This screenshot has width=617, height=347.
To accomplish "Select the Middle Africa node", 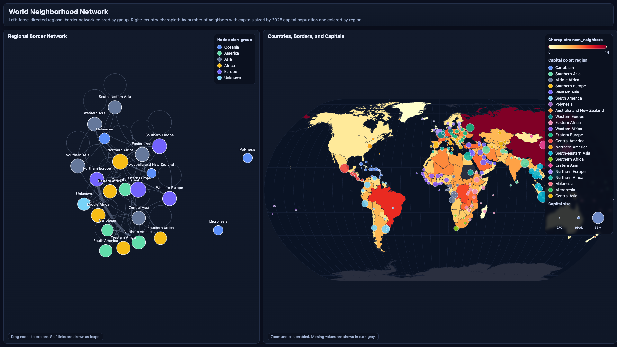I will point(98,215).
